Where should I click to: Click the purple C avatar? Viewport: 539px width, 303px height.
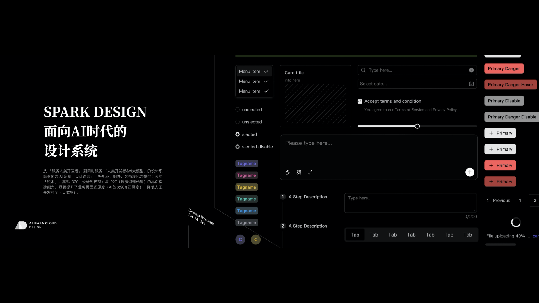click(x=240, y=240)
